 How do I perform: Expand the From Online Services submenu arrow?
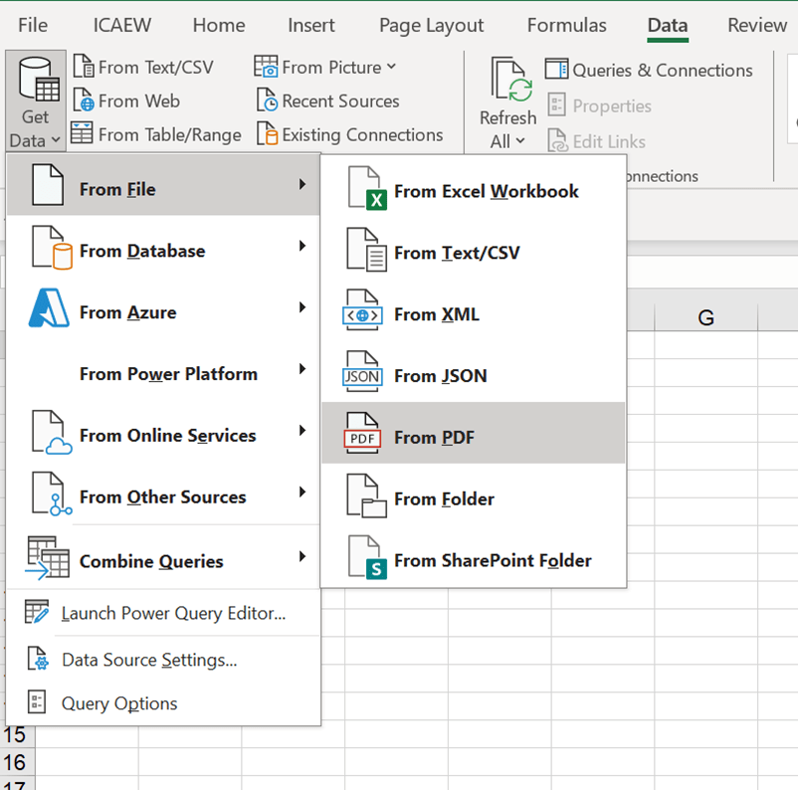pyautogui.click(x=301, y=430)
